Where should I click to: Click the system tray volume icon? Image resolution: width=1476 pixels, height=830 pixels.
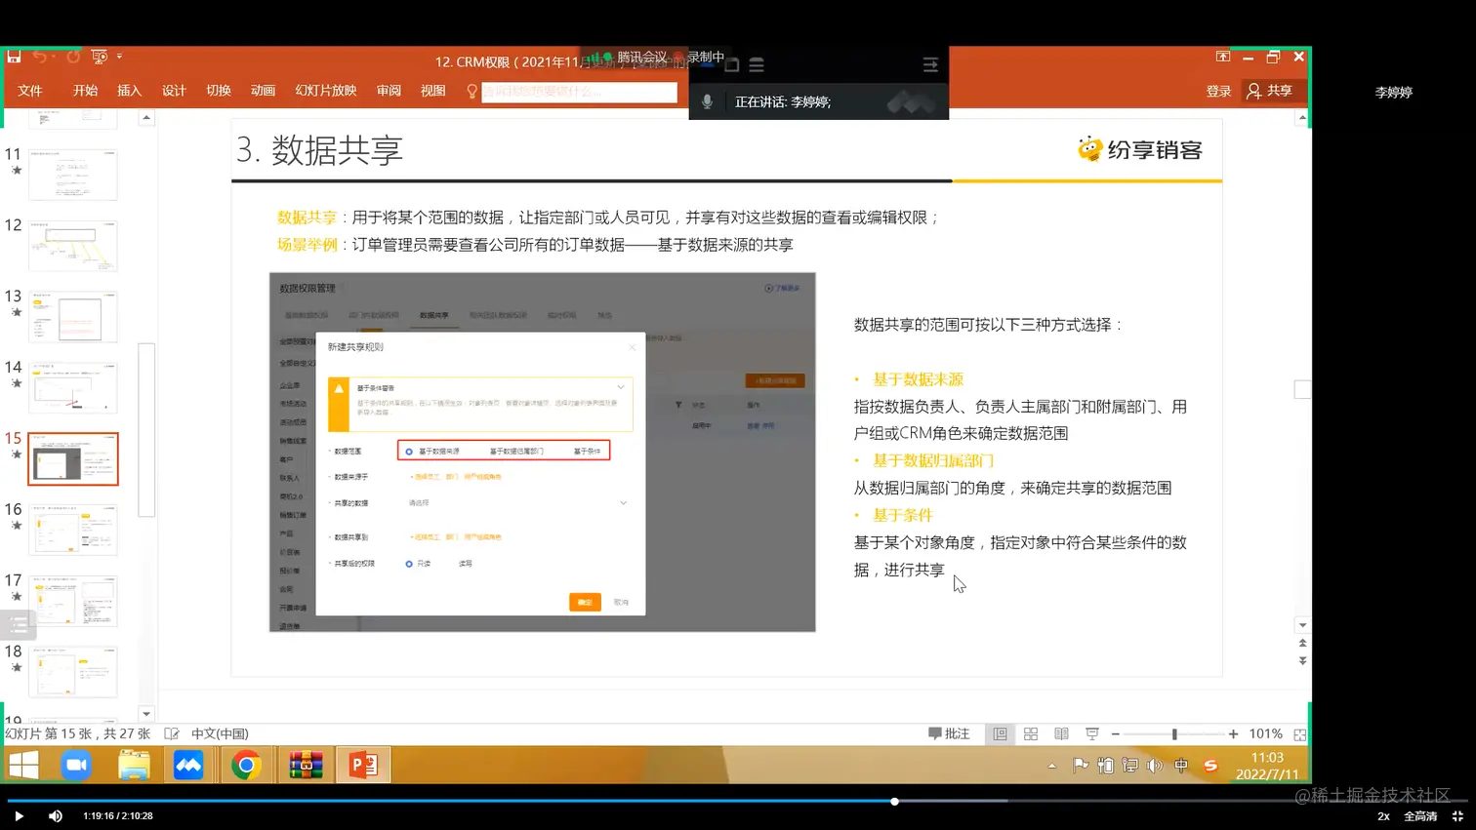pos(1155,766)
